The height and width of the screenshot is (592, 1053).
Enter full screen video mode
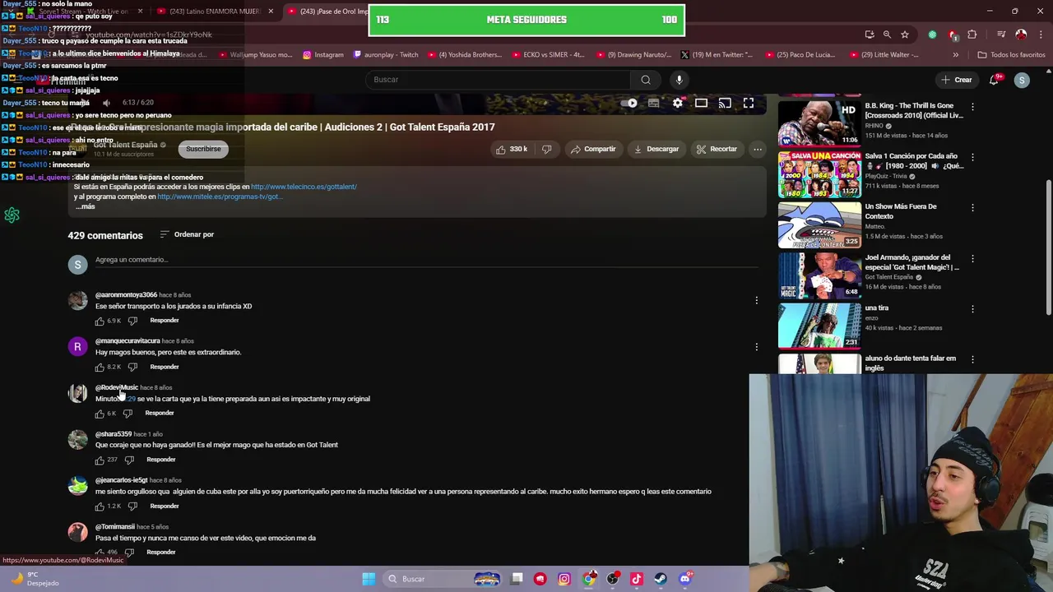(x=749, y=103)
